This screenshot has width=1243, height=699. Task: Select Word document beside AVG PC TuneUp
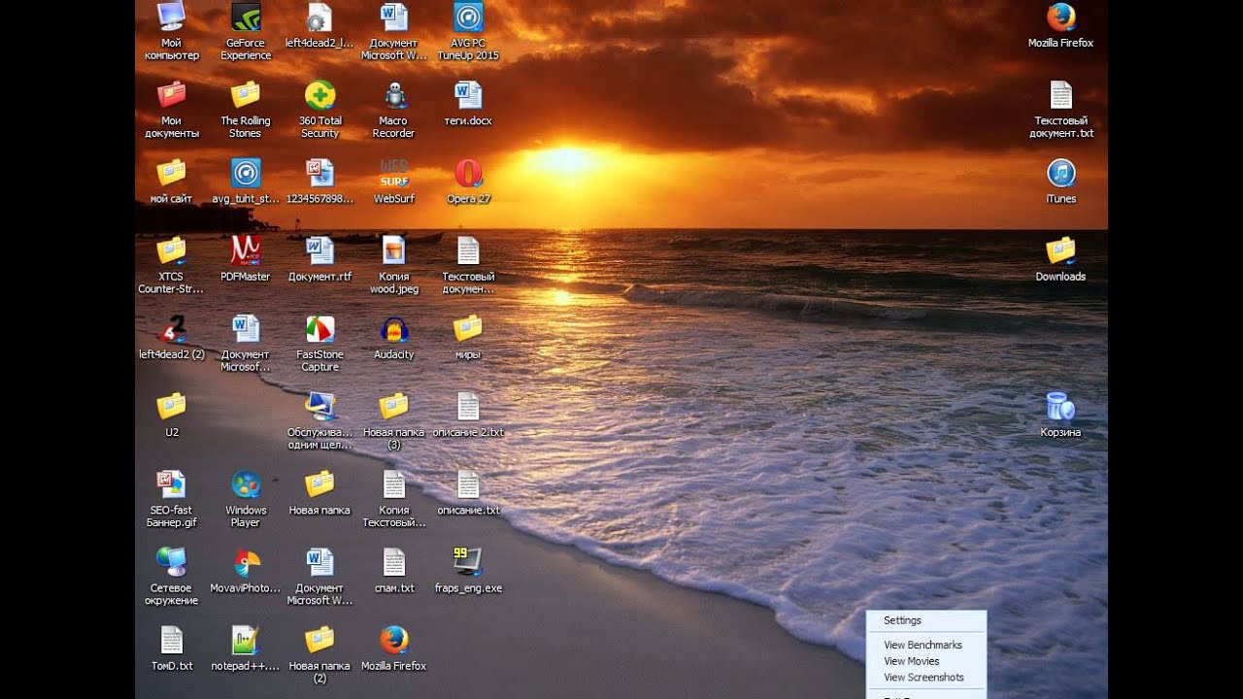393,31
